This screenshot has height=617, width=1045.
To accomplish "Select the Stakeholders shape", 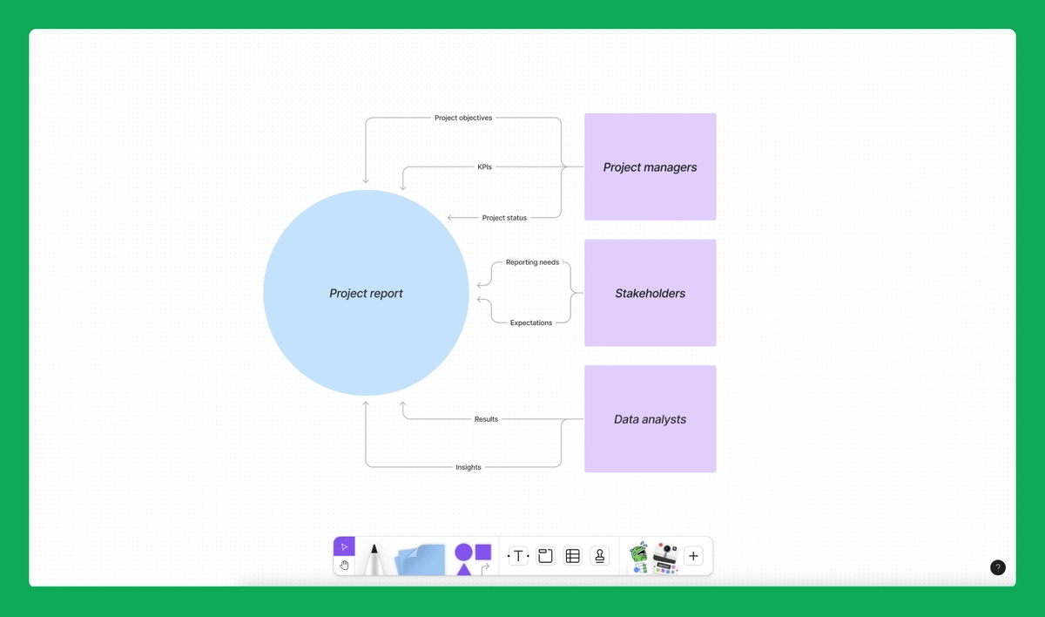I will pos(650,293).
